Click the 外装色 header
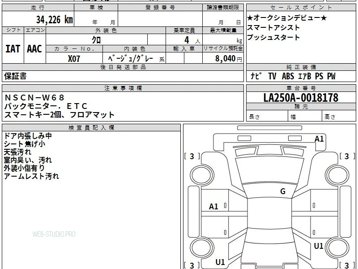 click(106, 30)
